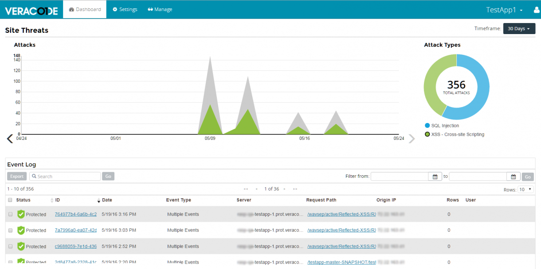
Task: Go to previous event log page
Action: pos(256,189)
